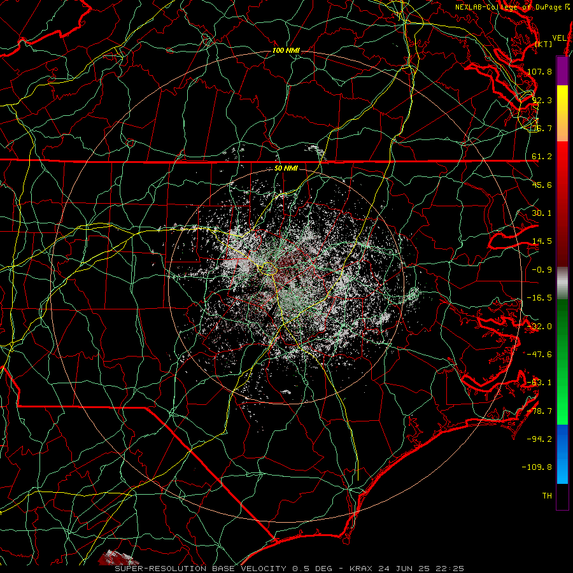Click the purple segment of the color bar
Image resolution: width=573 pixels, height=573 pixels.
click(562, 71)
